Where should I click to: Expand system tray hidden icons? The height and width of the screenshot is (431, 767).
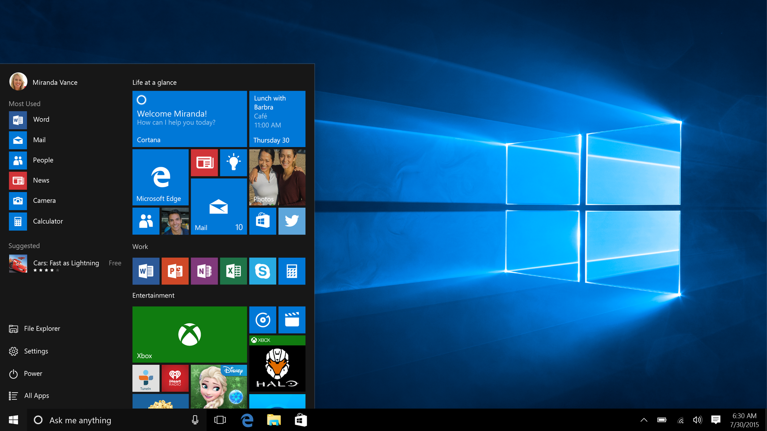[x=644, y=420]
